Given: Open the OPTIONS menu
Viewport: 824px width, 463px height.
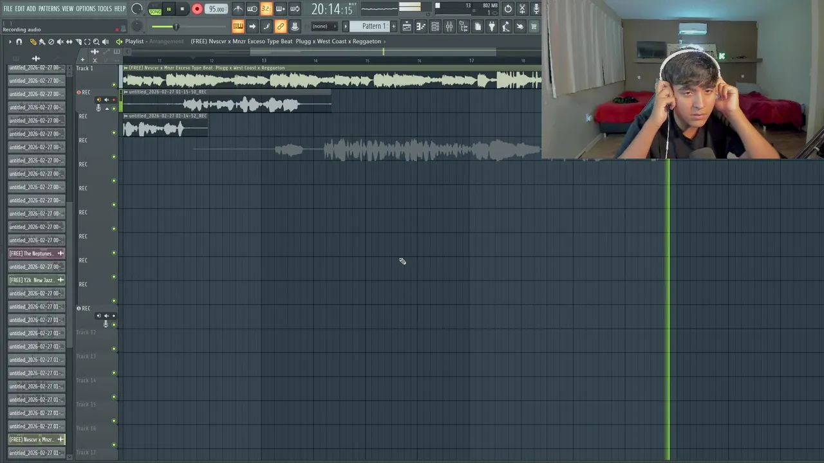Looking at the screenshot, I should [86, 8].
